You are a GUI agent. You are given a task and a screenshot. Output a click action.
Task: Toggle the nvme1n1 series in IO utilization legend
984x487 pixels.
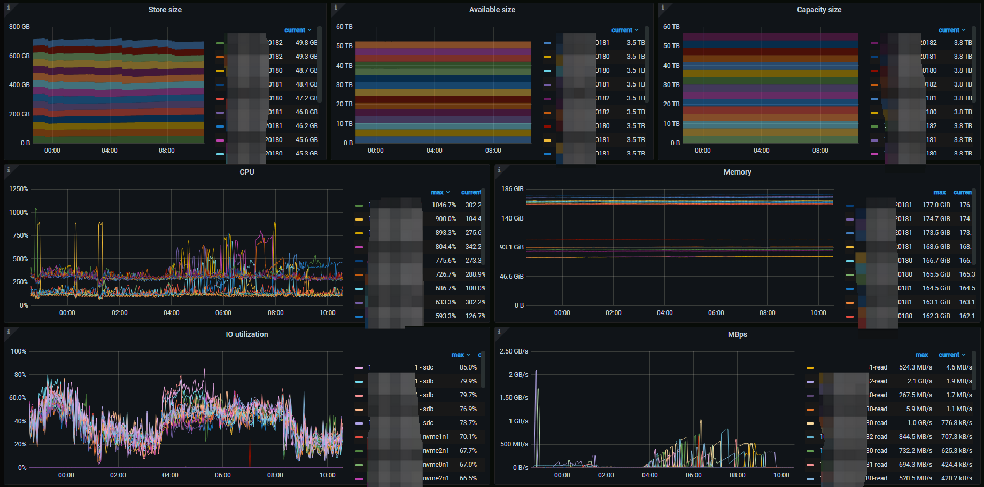point(435,437)
